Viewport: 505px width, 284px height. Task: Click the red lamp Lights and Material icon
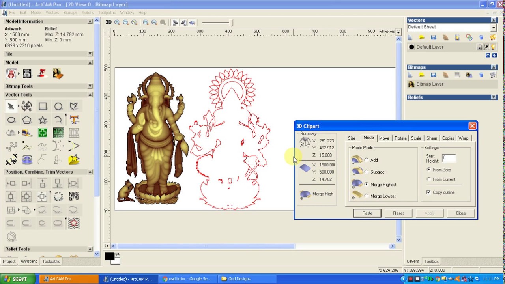[x=42, y=74]
